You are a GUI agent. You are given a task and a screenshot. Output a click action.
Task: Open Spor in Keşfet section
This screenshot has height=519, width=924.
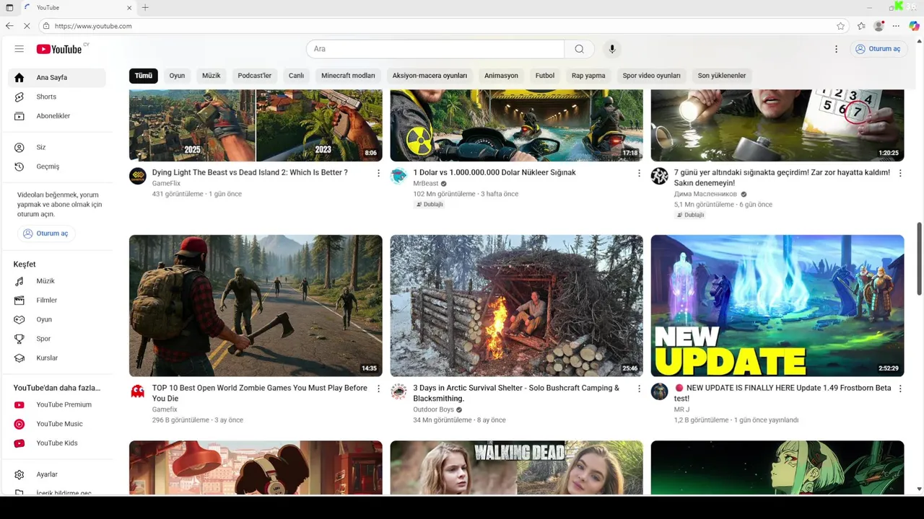click(57, 339)
